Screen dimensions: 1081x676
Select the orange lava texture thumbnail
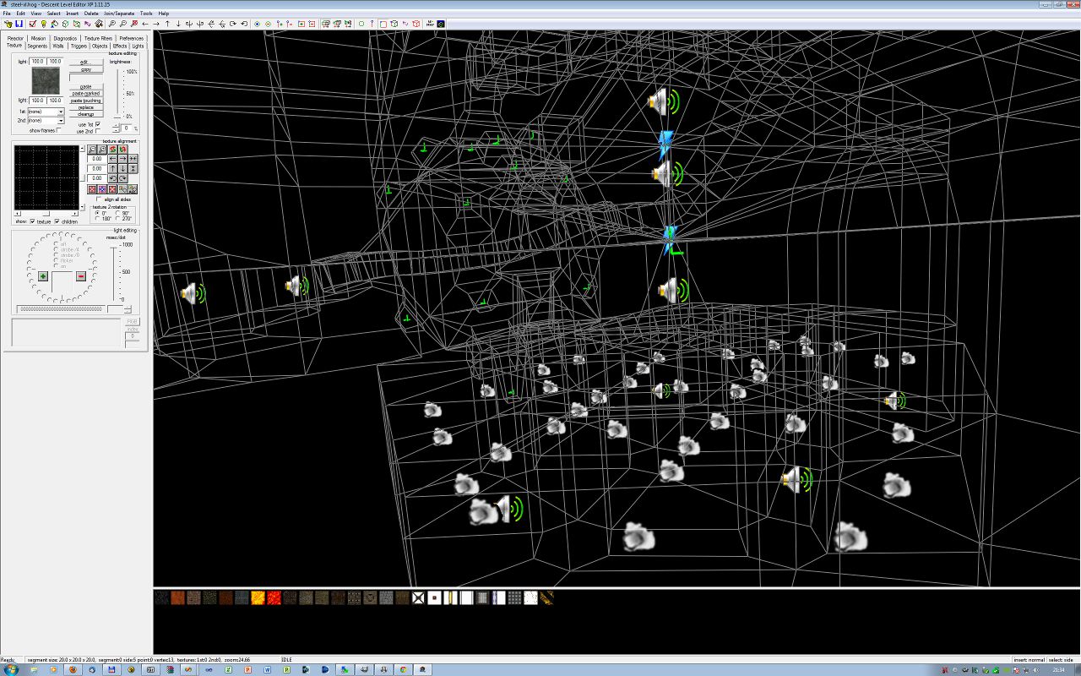tap(258, 597)
